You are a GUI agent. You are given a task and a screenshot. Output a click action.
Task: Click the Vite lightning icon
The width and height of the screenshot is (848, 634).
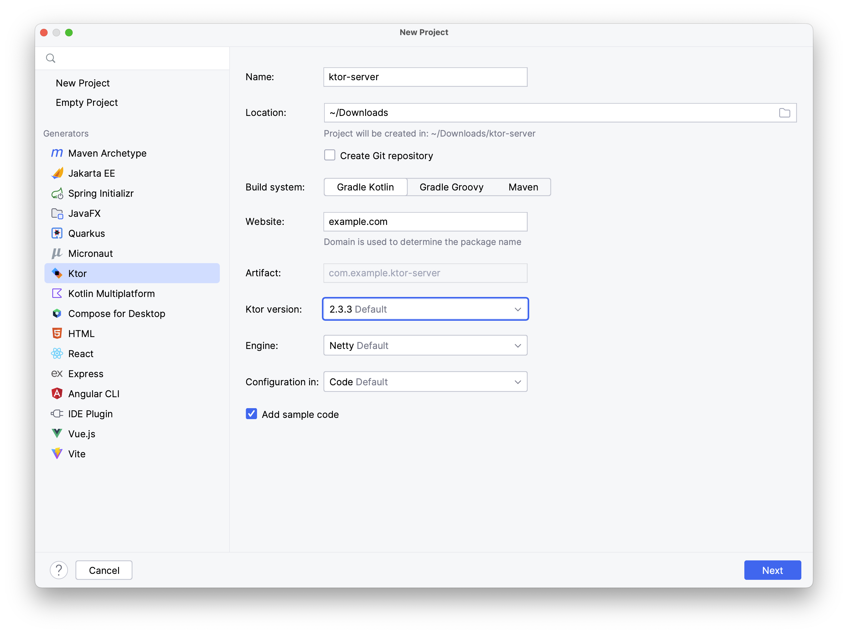tap(57, 454)
